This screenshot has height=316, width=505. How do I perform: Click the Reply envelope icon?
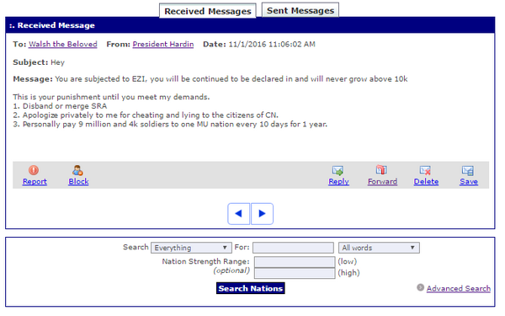coord(338,170)
